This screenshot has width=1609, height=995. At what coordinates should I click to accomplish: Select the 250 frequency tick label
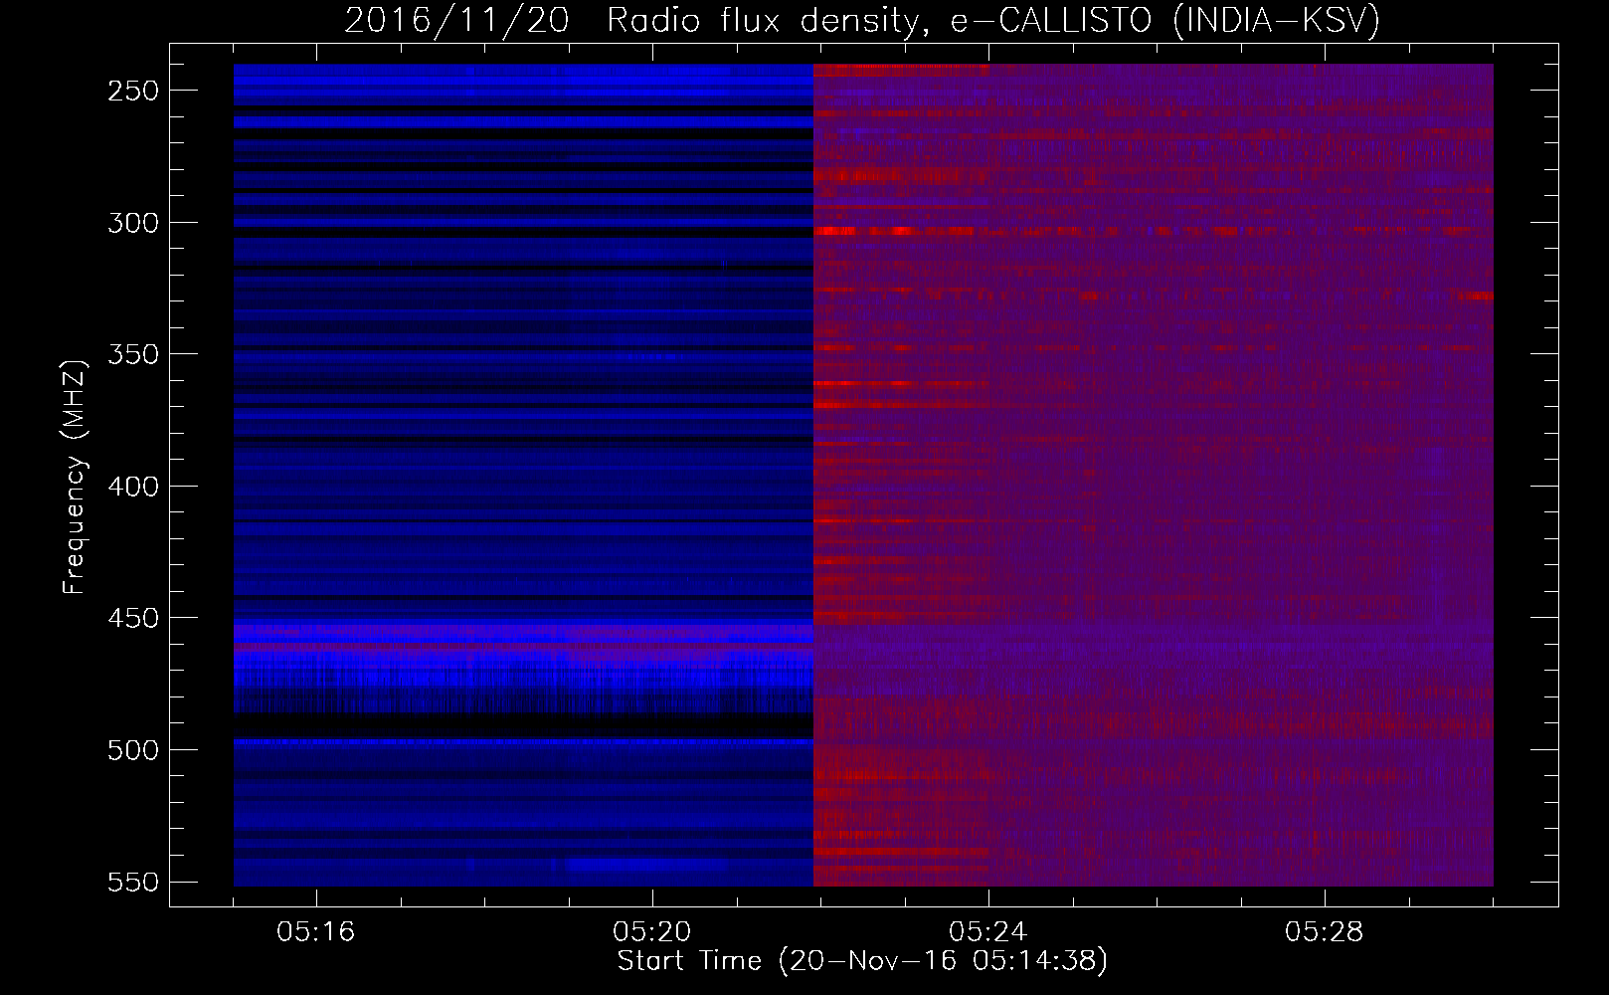[x=133, y=91]
